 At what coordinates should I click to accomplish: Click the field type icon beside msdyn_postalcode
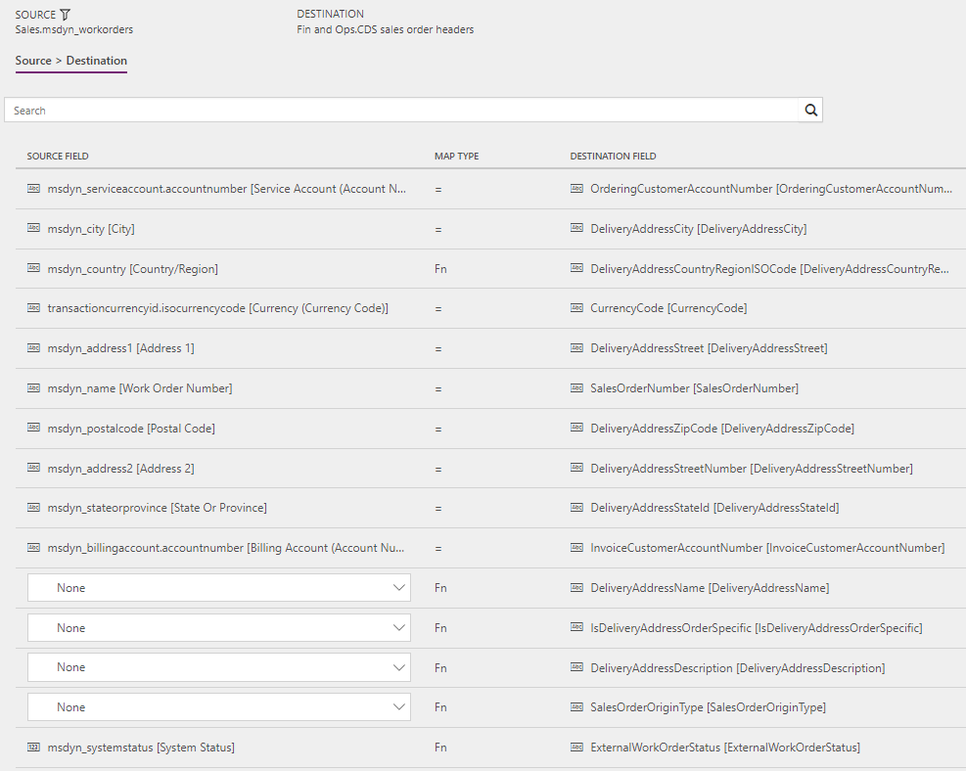(x=34, y=428)
